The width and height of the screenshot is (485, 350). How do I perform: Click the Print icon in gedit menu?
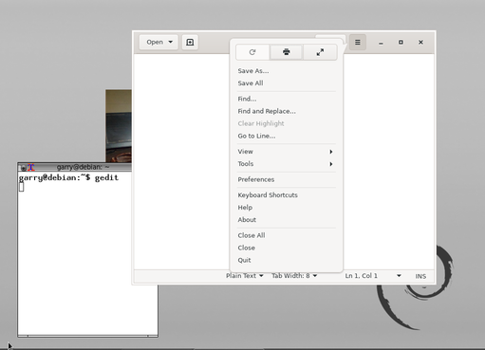pos(287,52)
